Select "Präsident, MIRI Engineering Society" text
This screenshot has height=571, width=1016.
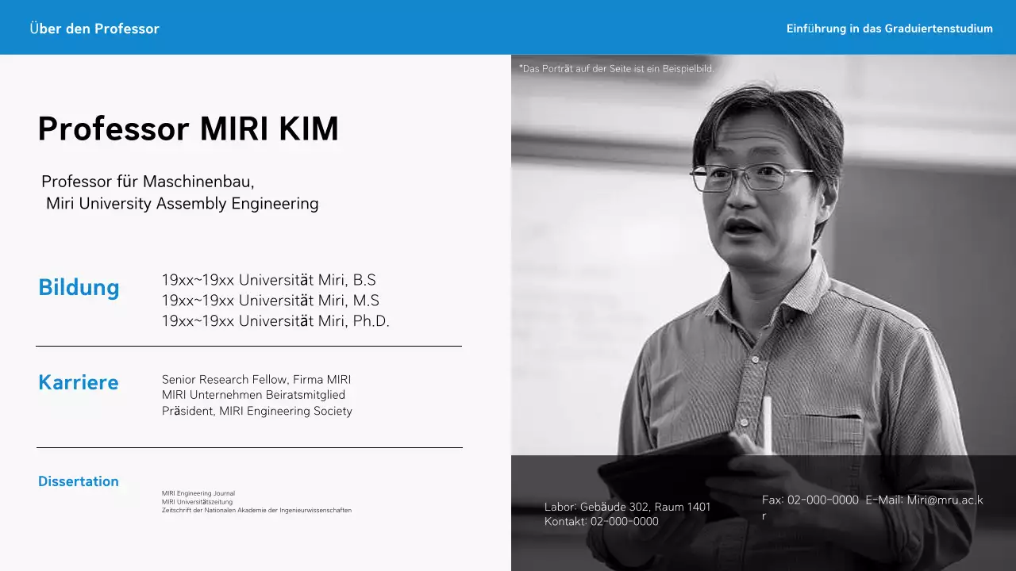(256, 411)
